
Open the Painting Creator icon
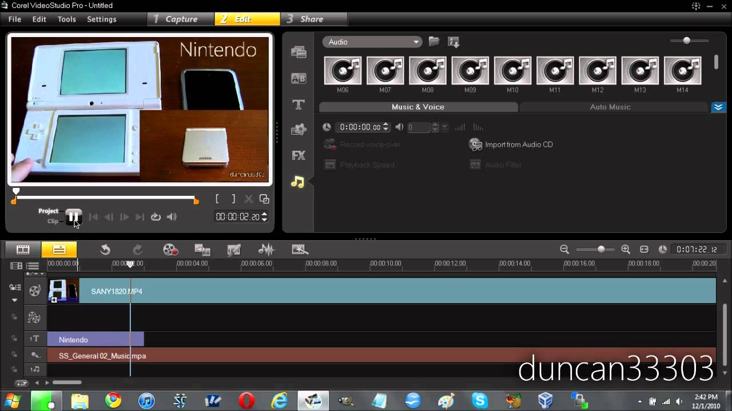(x=234, y=249)
